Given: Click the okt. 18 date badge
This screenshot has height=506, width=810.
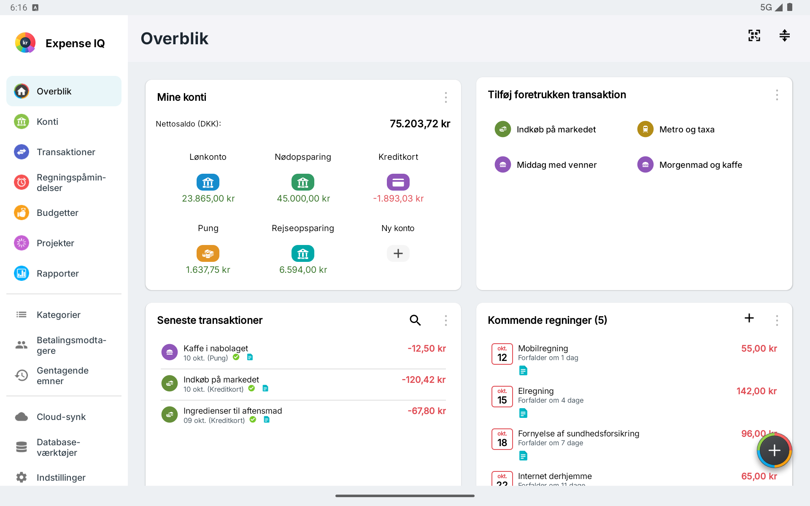Looking at the screenshot, I should point(502,439).
